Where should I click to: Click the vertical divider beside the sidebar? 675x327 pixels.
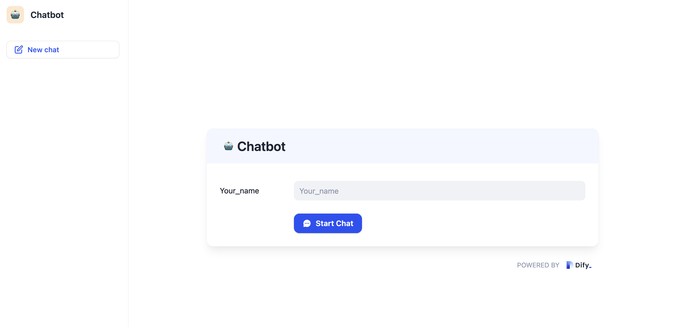(x=128, y=163)
